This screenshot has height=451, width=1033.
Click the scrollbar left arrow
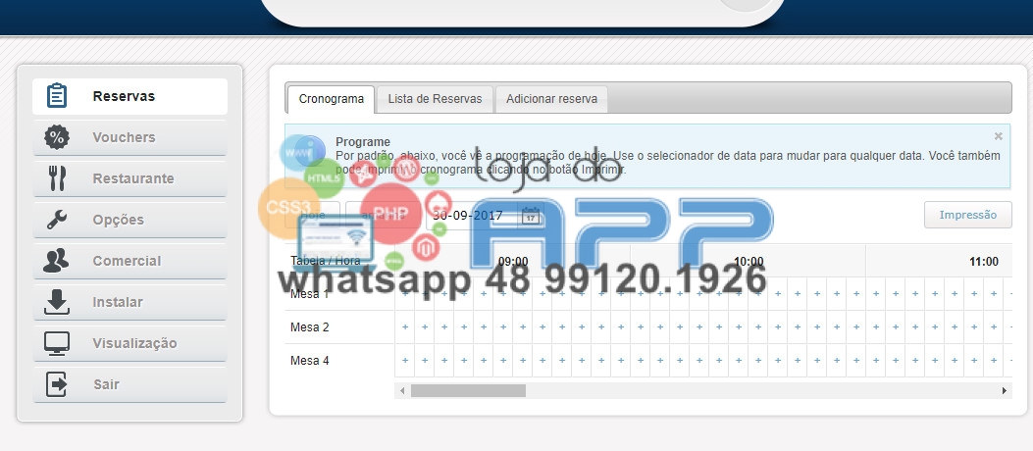[x=400, y=390]
